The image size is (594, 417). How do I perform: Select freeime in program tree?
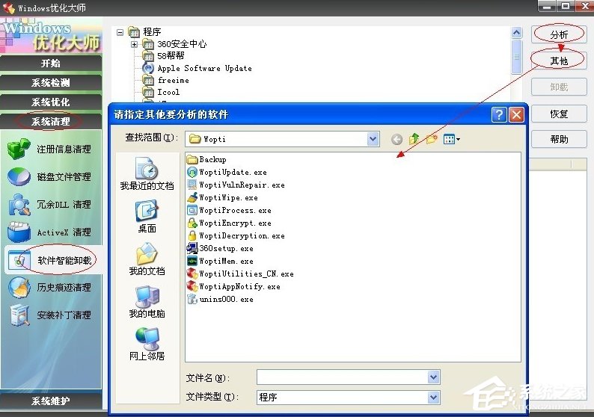(x=173, y=80)
